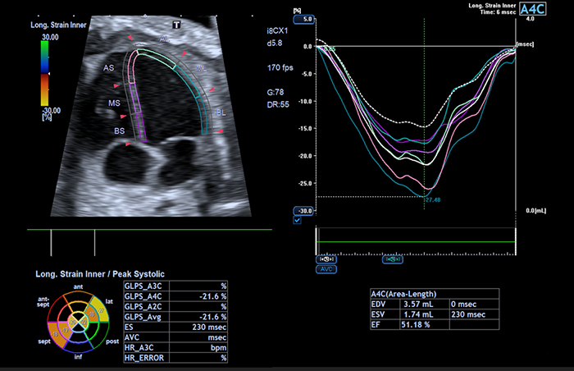Click the -19 mid septal bull's-eye segment

[x=64, y=330]
